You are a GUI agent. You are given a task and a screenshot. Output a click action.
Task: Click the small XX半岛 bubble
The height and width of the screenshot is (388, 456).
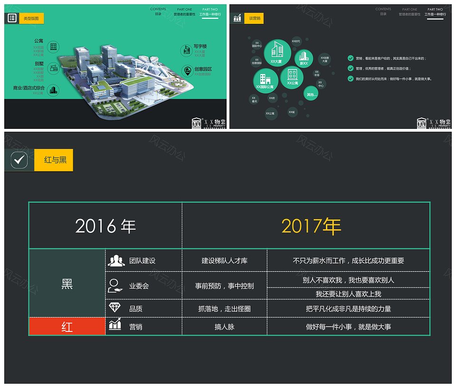[317, 73]
